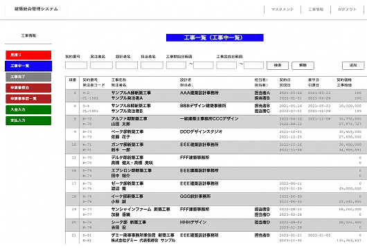Screen dimensions: 367x249
Task: Click the 契約番号 filter input field
Action: tap(76, 65)
